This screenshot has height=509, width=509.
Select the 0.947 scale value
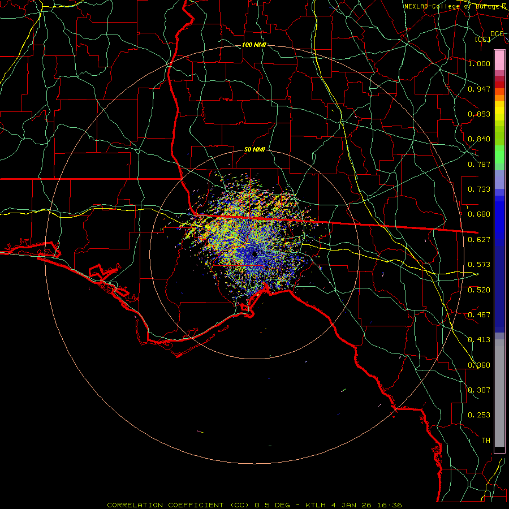click(x=479, y=89)
